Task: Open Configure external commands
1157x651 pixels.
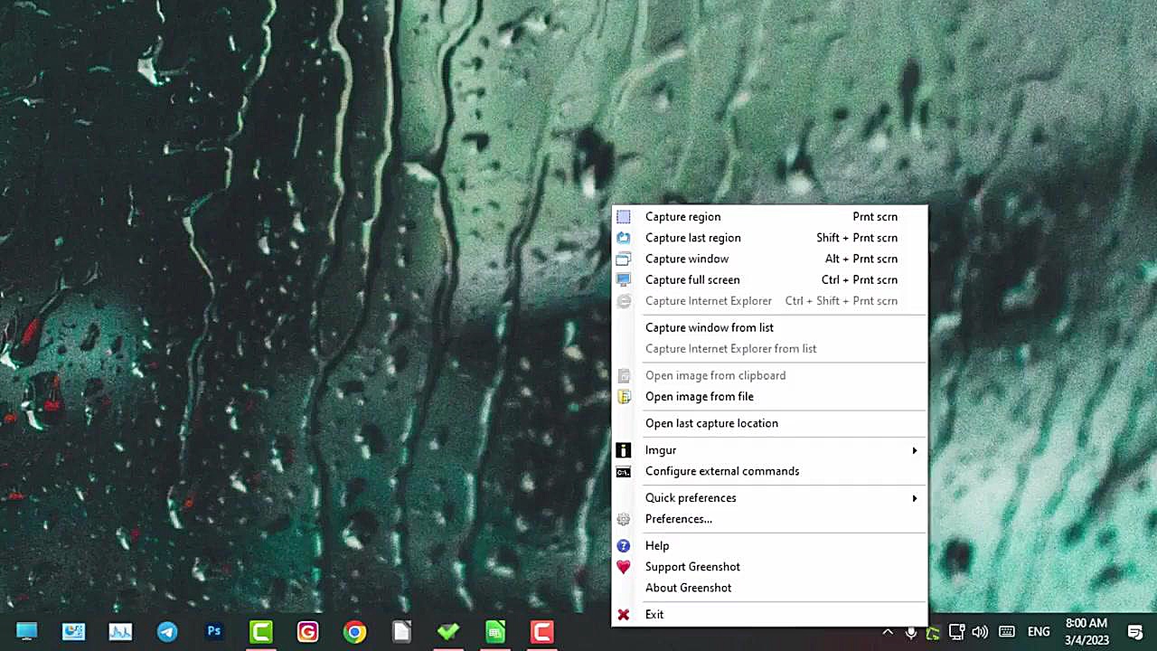Action: tap(722, 471)
